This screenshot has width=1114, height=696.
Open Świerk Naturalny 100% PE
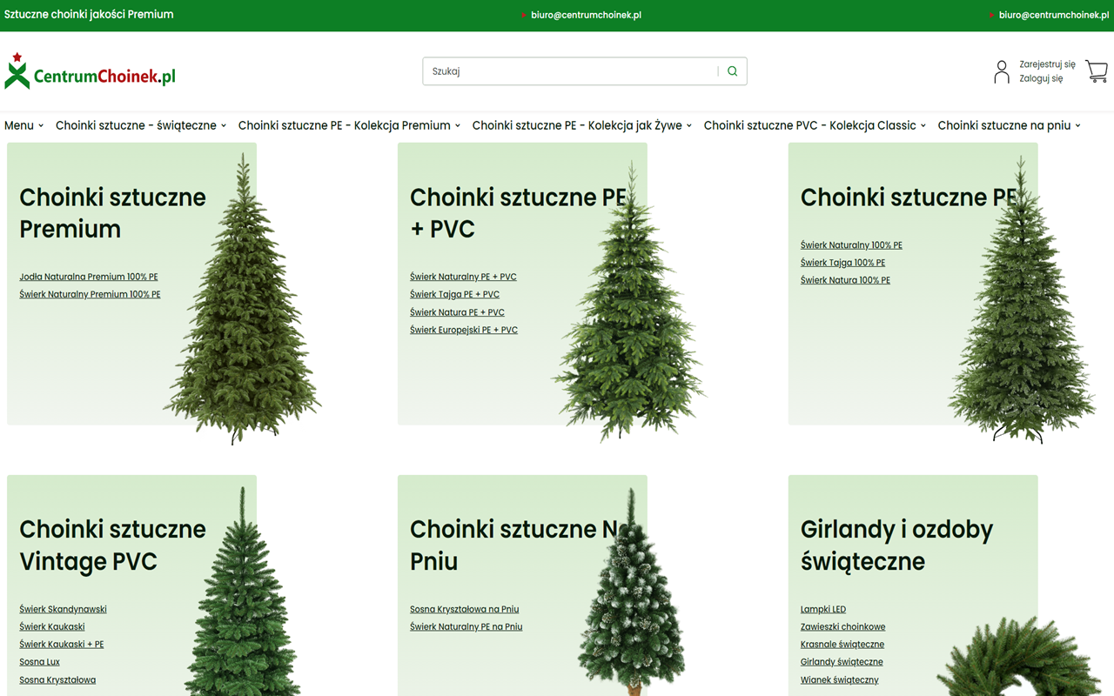click(x=851, y=245)
